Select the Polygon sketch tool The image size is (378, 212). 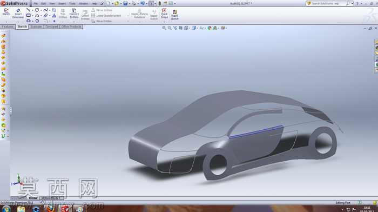pyautogui.click(x=37, y=21)
